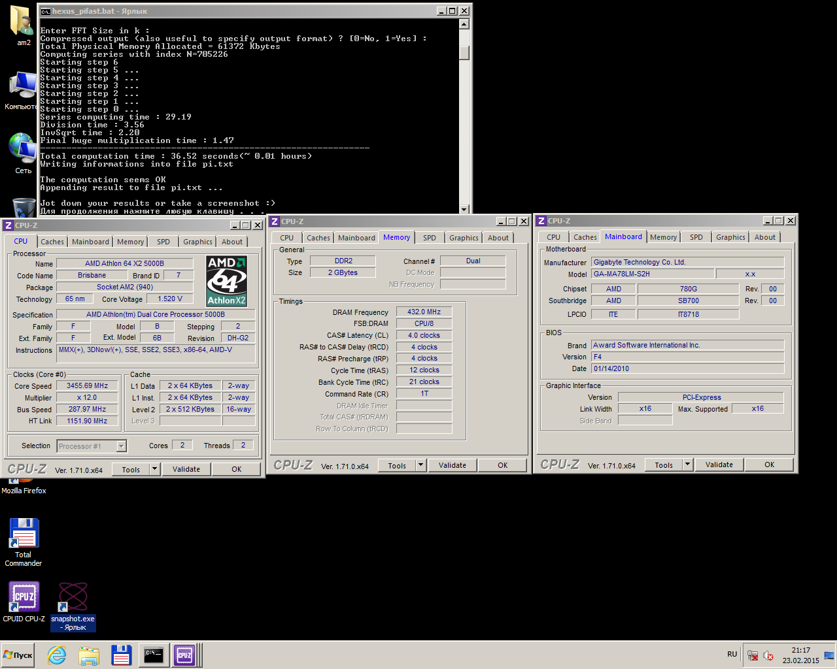Open Total Commander floppy icon in taskbar
Screen dimensions: 837x669
[x=121, y=655]
